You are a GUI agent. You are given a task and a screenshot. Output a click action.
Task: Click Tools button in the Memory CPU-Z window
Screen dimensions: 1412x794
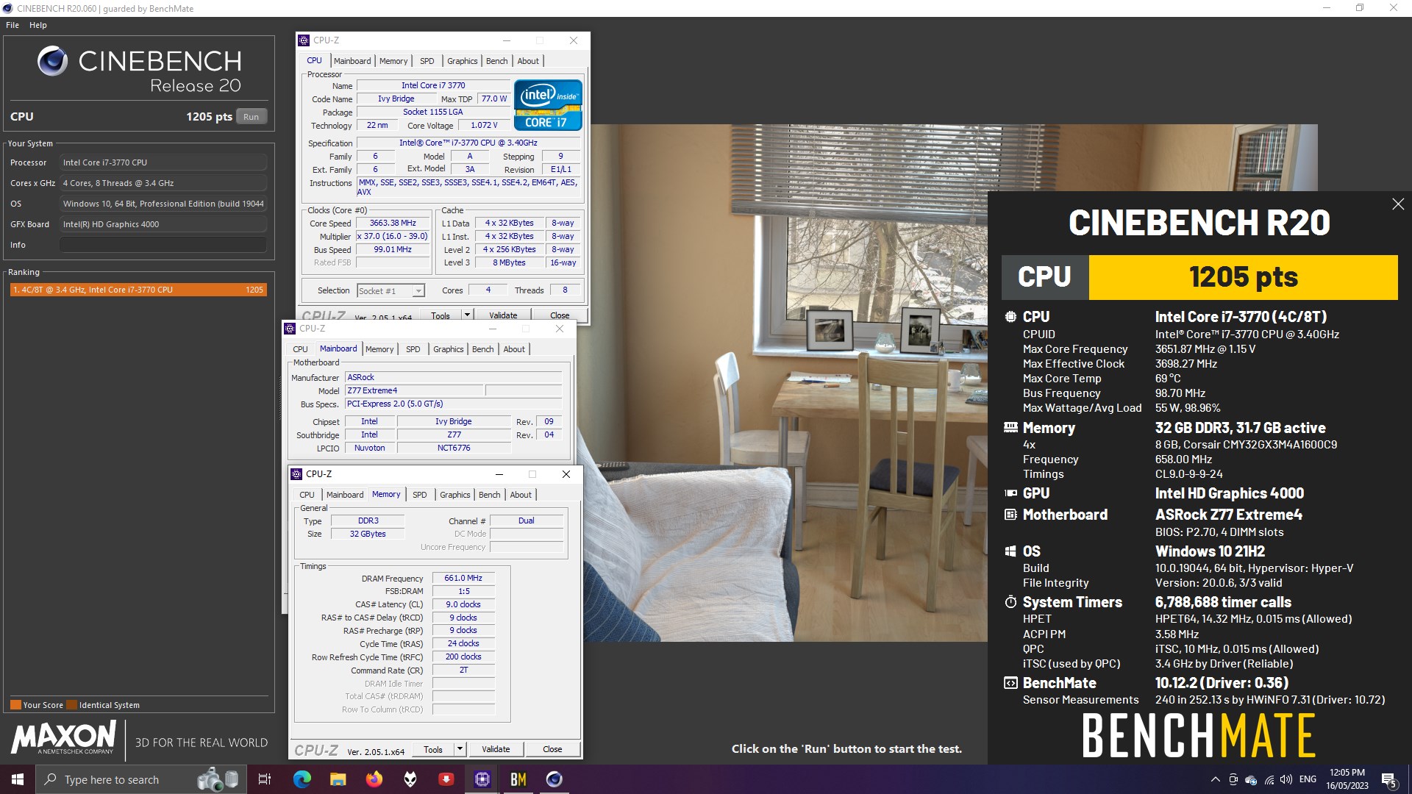point(433,749)
